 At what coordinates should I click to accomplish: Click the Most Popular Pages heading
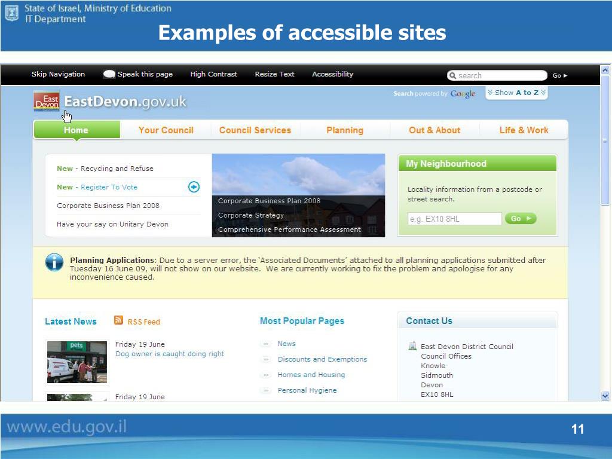302,321
